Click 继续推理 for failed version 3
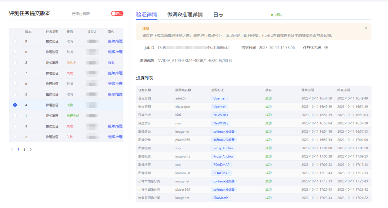 115,126
